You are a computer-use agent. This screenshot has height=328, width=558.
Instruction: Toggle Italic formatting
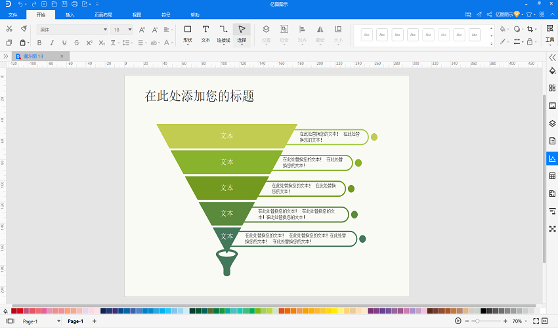(x=52, y=43)
